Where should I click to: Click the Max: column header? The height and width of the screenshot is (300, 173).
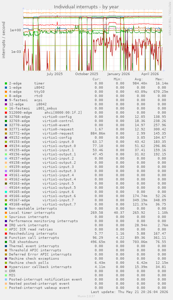click(159, 79)
